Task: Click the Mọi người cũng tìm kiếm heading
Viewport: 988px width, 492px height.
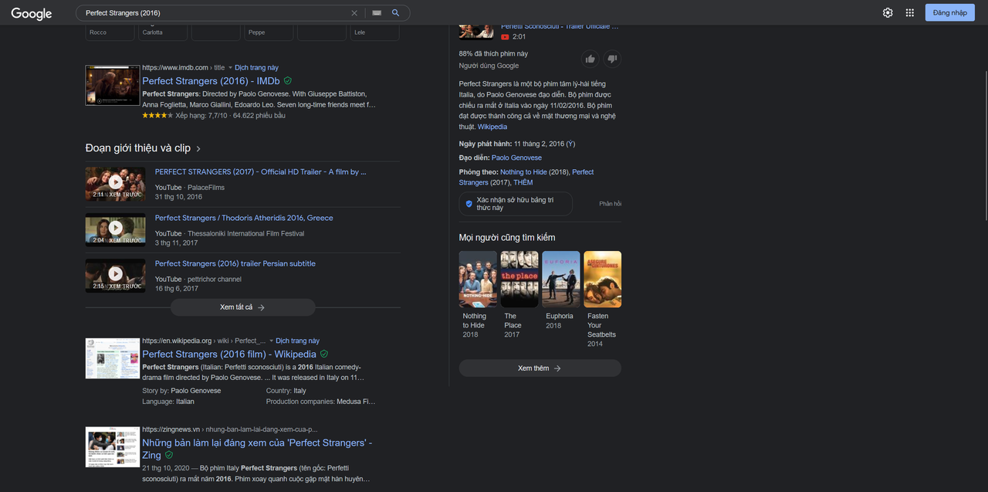Action: 507,237
